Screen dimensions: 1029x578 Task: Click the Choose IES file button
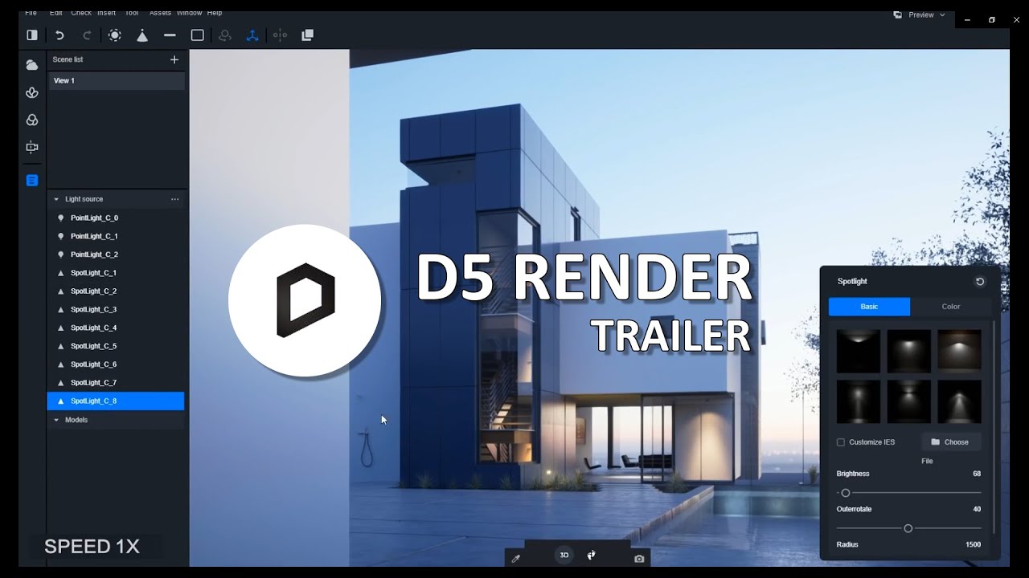click(950, 442)
